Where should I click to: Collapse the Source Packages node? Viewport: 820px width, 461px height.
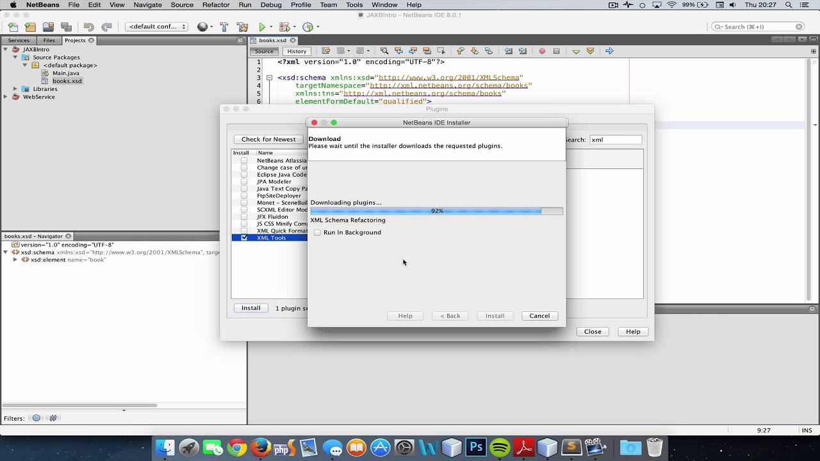pos(15,57)
